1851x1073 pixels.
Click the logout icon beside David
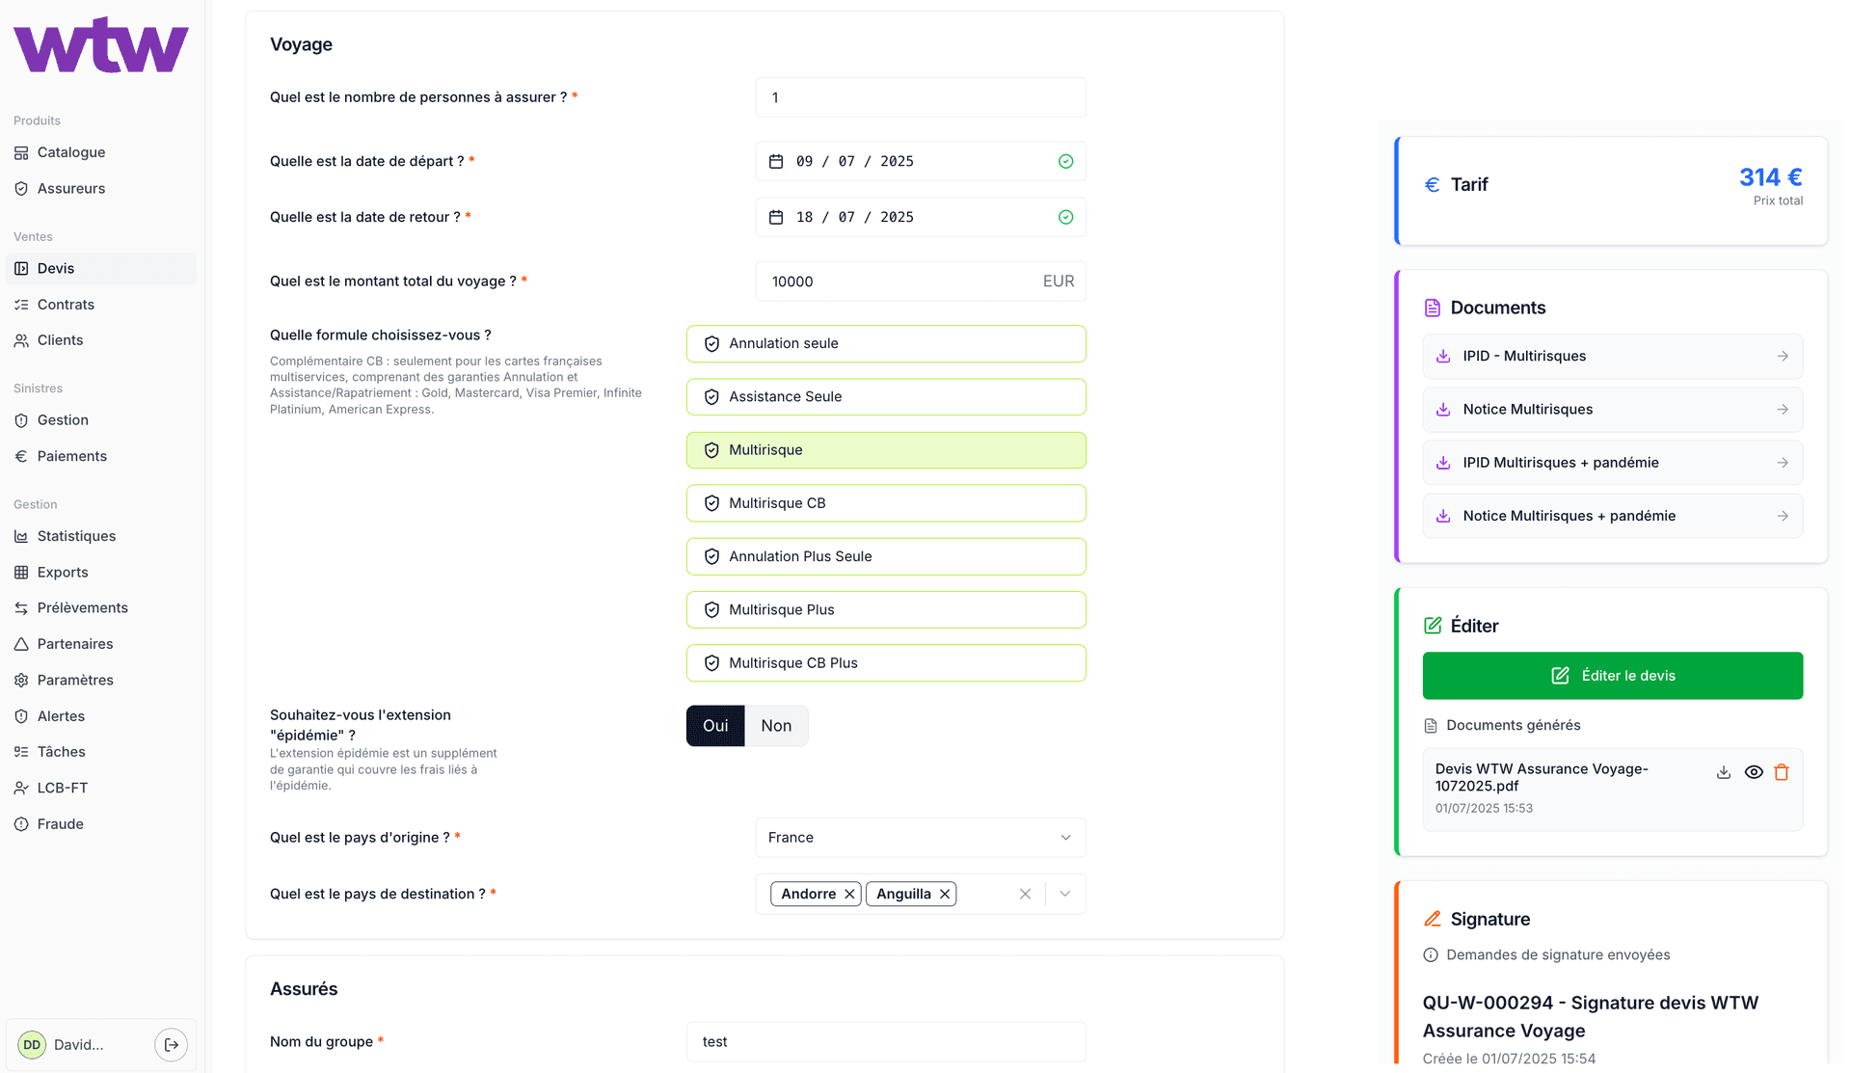[171, 1044]
